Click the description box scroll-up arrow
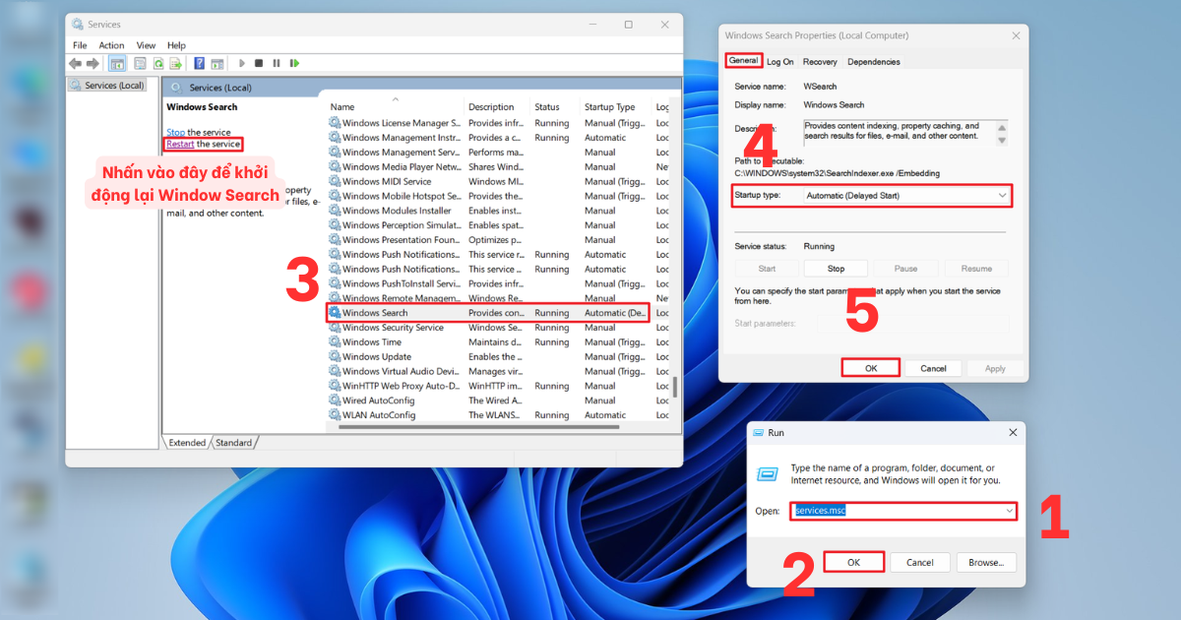 [1002, 126]
